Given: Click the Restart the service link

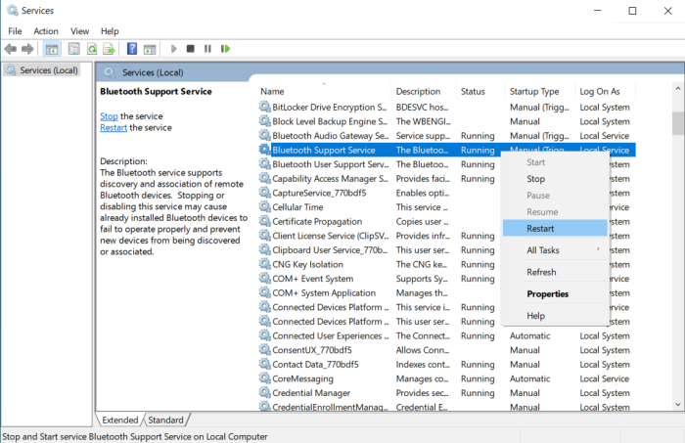Looking at the screenshot, I should pos(114,127).
